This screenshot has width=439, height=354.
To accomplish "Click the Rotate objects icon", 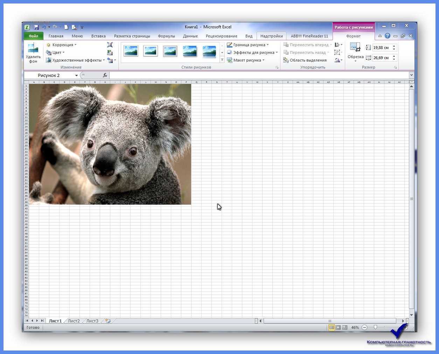I will pos(337,60).
